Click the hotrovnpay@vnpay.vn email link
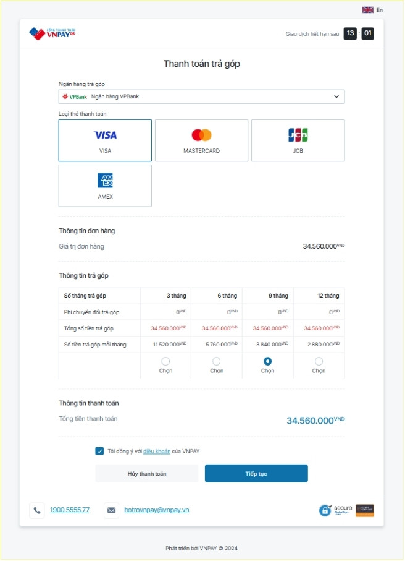 tap(156, 510)
